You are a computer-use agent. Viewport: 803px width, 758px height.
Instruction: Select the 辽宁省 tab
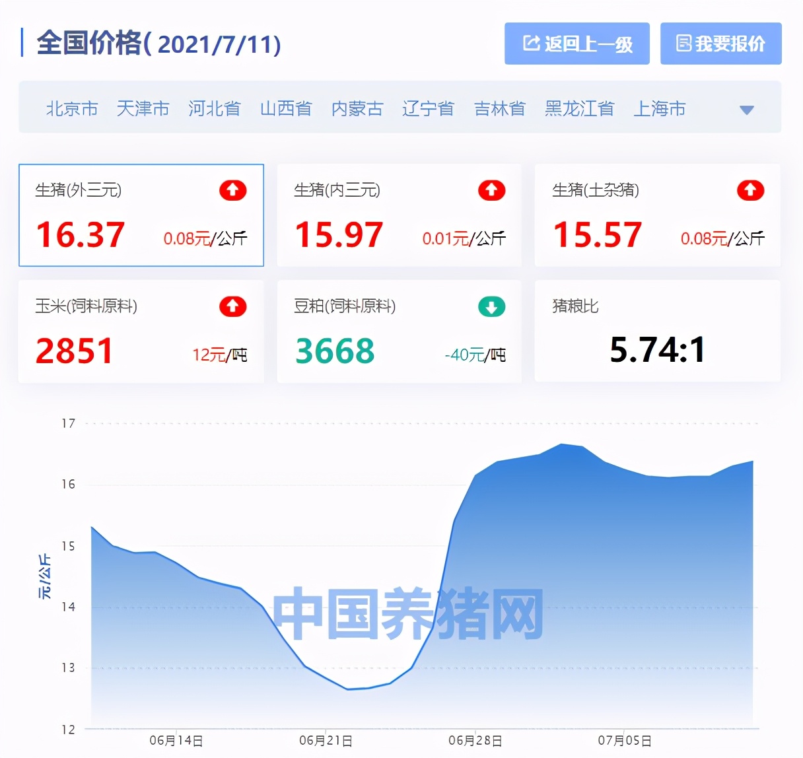pyautogui.click(x=428, y=109)
